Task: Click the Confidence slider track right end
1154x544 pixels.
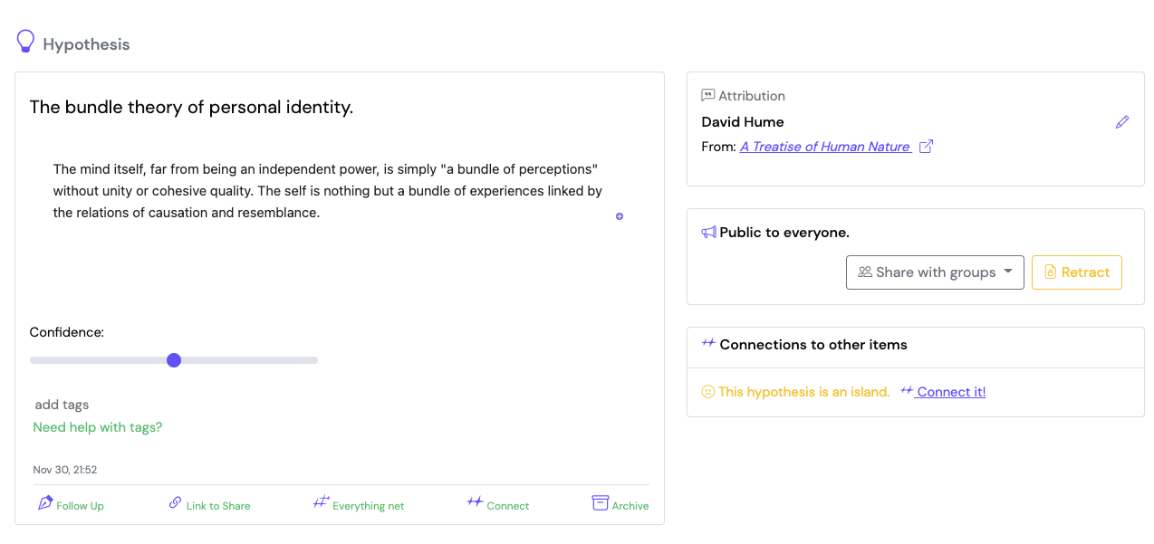Action: 313,360
